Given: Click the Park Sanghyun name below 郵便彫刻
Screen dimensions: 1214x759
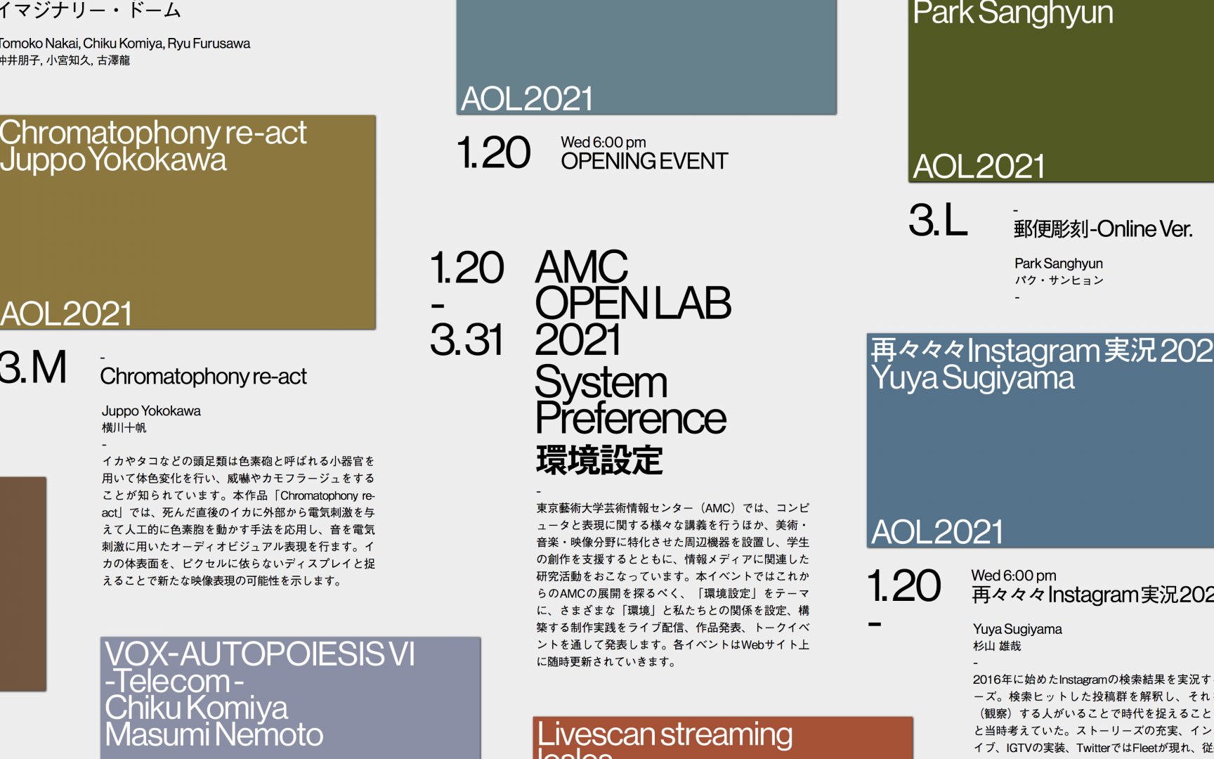Looking at the screenshot, I should 1058,264.
